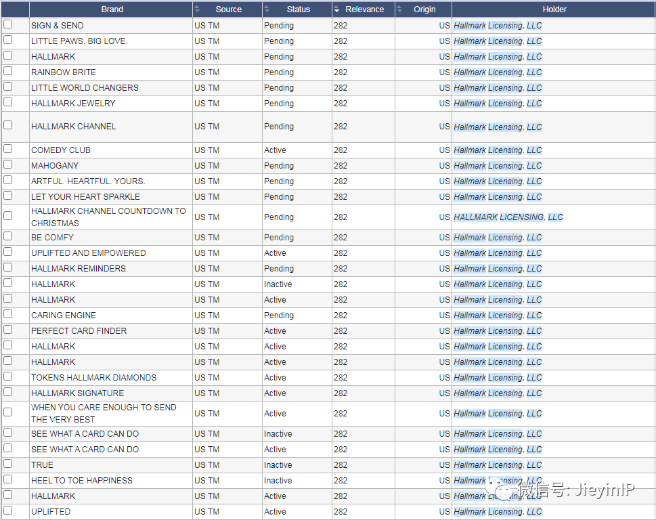Open holder link in UPLIFTED row
Screen dimensions: 656x520
[498, 512]
